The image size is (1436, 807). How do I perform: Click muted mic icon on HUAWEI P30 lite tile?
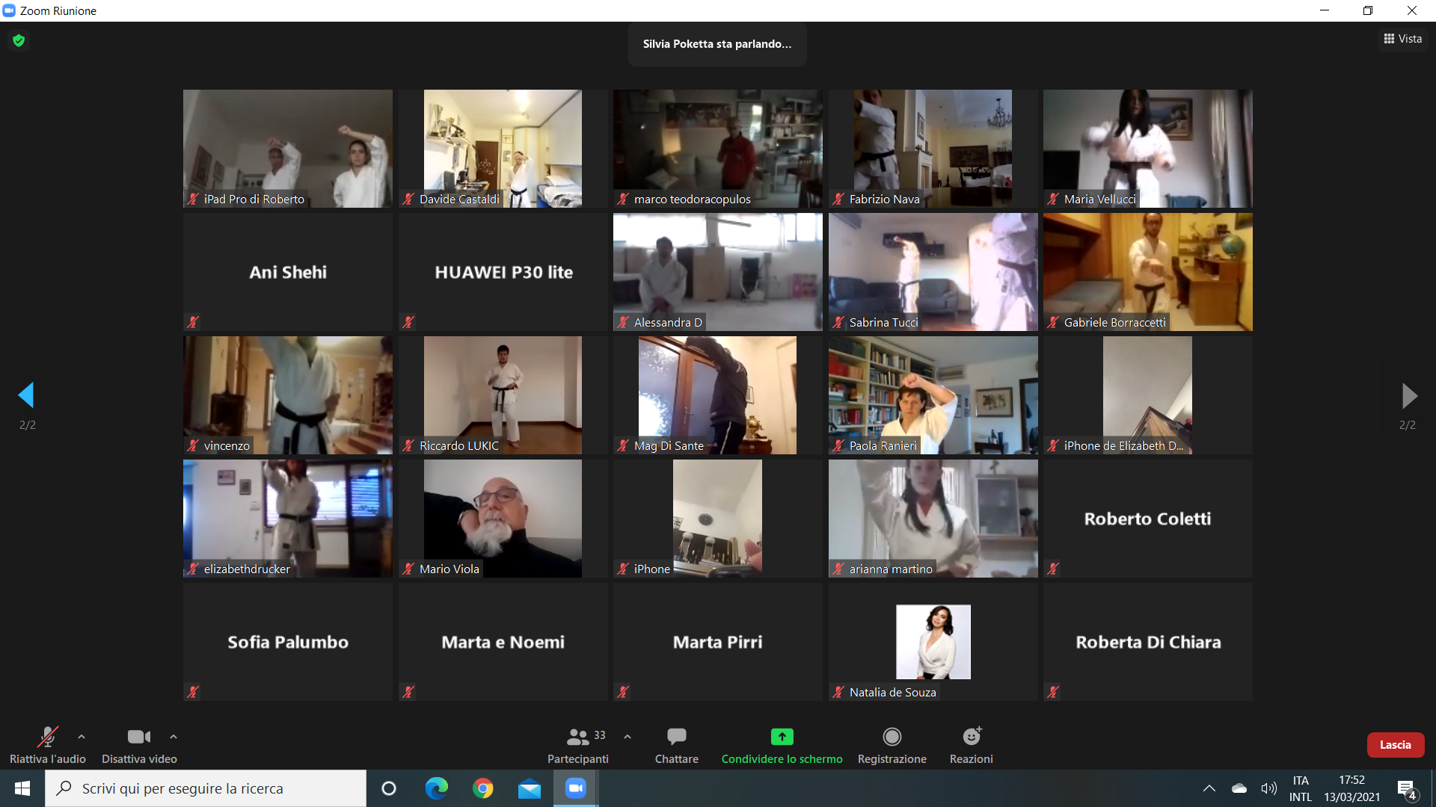coord(408,322)
